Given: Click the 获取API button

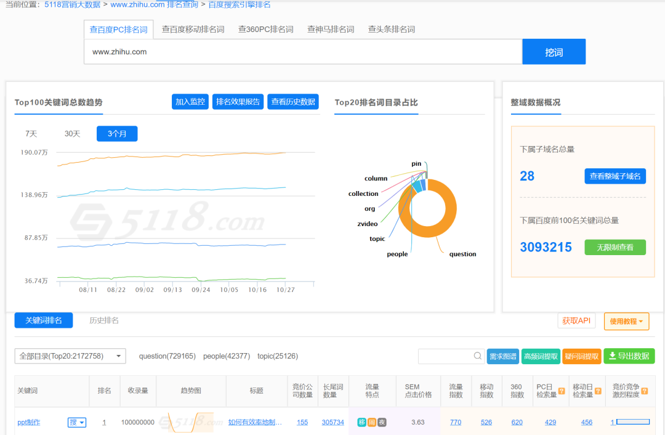Looking at the screenshot, I should (x=576, y=321).
